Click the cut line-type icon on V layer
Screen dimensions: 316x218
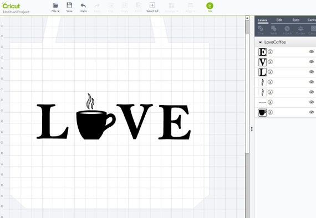(270, 62)
